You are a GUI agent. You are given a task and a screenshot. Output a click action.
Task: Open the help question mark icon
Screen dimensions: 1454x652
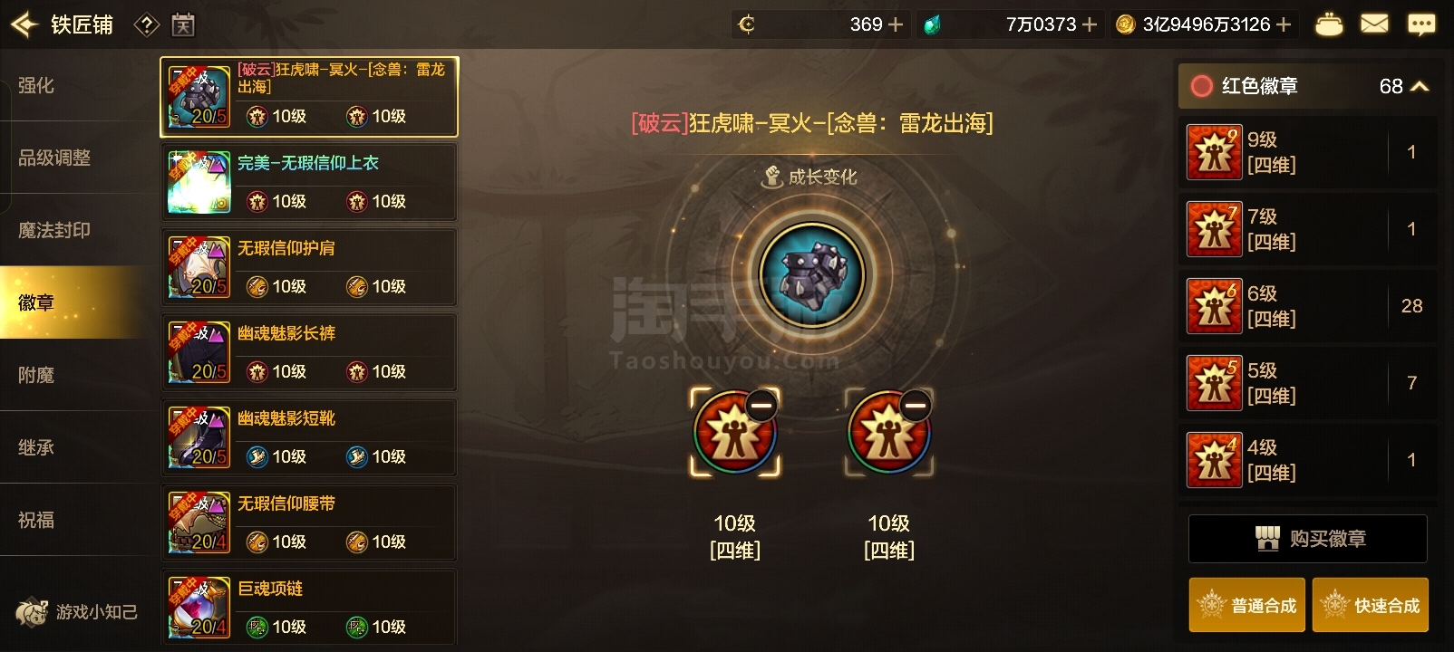pyautogui.click(x=147, y=25)
